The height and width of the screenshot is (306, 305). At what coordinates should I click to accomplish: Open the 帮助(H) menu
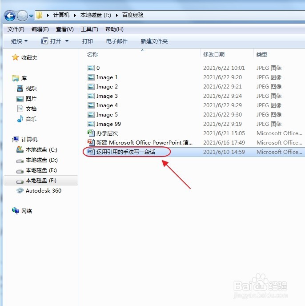coord(114,29)
